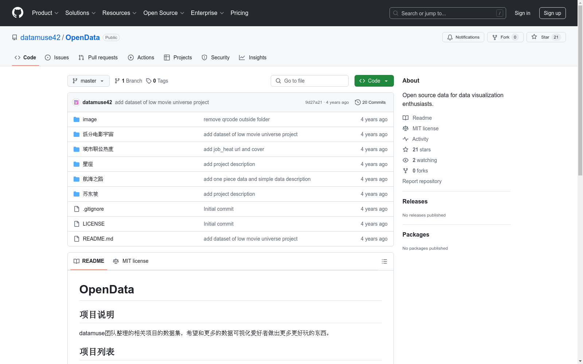Open the master branch dropdown
This screenshot has width=583, height=364.
pyautogui.click(x=89, y=81)
